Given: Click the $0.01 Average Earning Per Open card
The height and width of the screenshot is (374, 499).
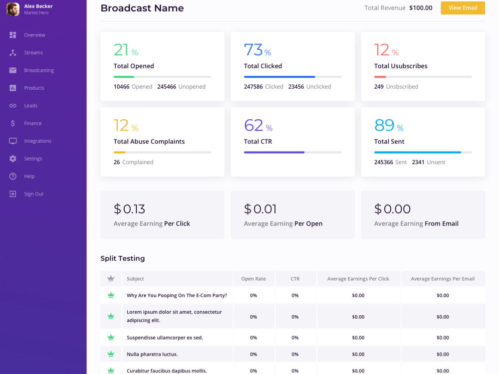Looking at the screenshot, I should pyautogui.click(x=292, y=214).
